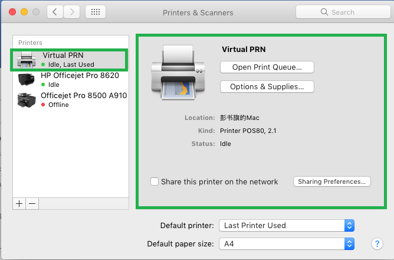Click the yellow minimize window button
Viewport: 394px width, 260px height.
coord(24,12)
